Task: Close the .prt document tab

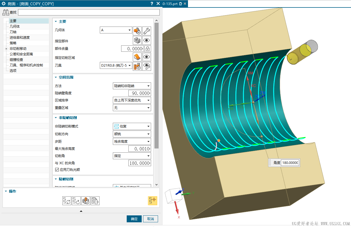Action: 185,4
